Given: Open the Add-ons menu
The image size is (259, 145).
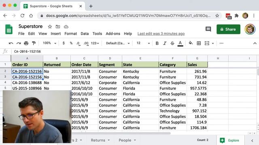Looking at the screenshot, I should tap(113, 34).
